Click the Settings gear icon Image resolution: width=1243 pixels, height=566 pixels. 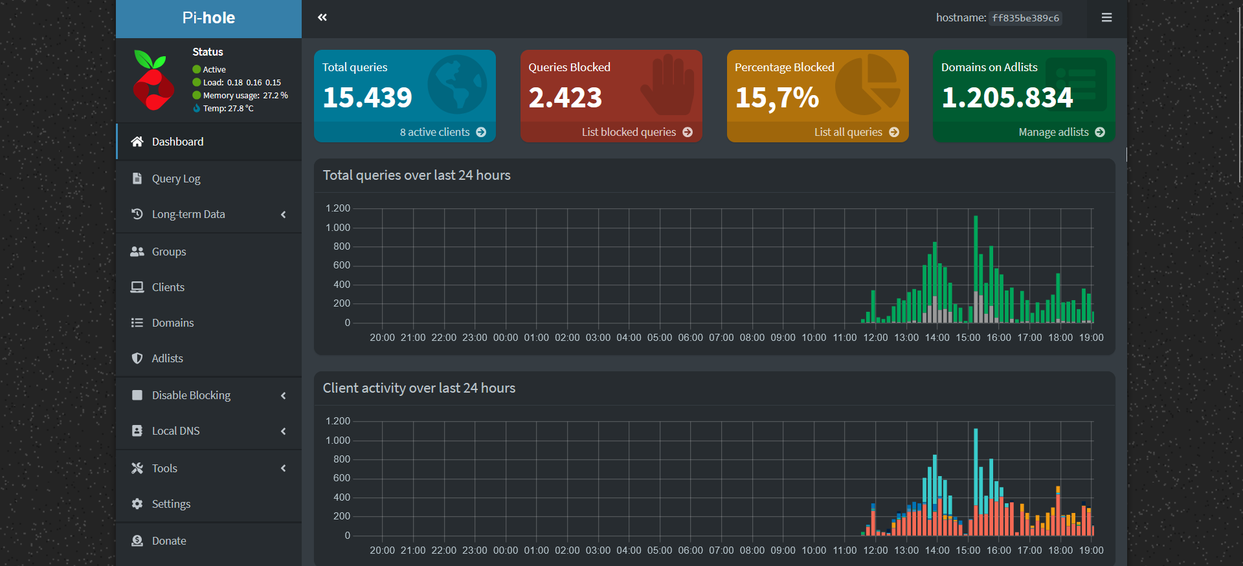coord(137,504)
